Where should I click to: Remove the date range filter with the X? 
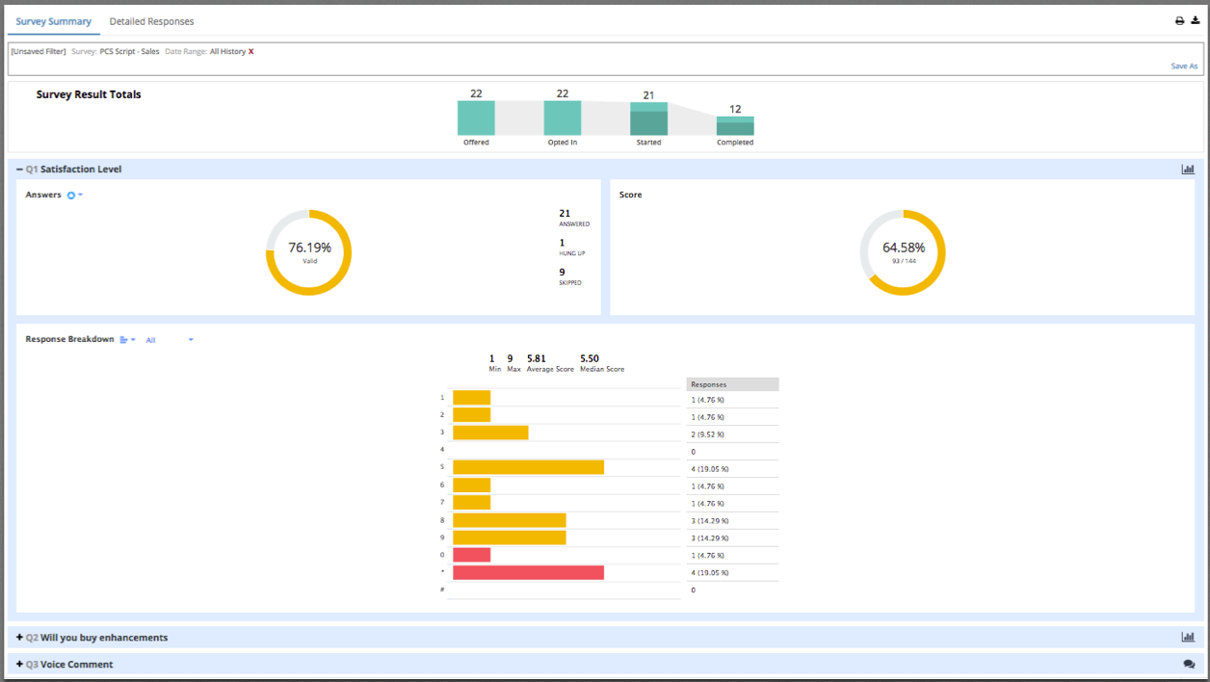pos(251,51)
